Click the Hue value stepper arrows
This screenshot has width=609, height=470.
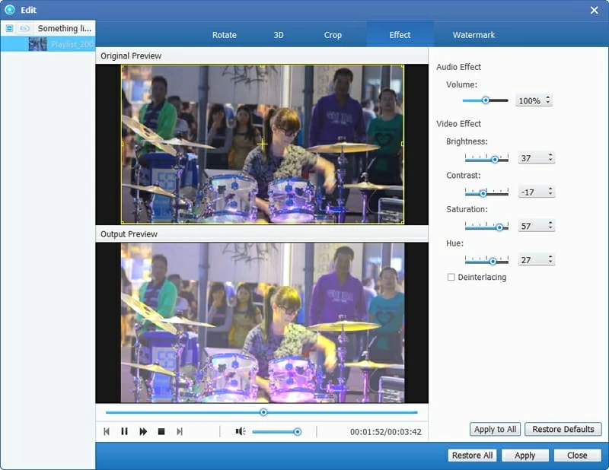click(x=550, y=260)
